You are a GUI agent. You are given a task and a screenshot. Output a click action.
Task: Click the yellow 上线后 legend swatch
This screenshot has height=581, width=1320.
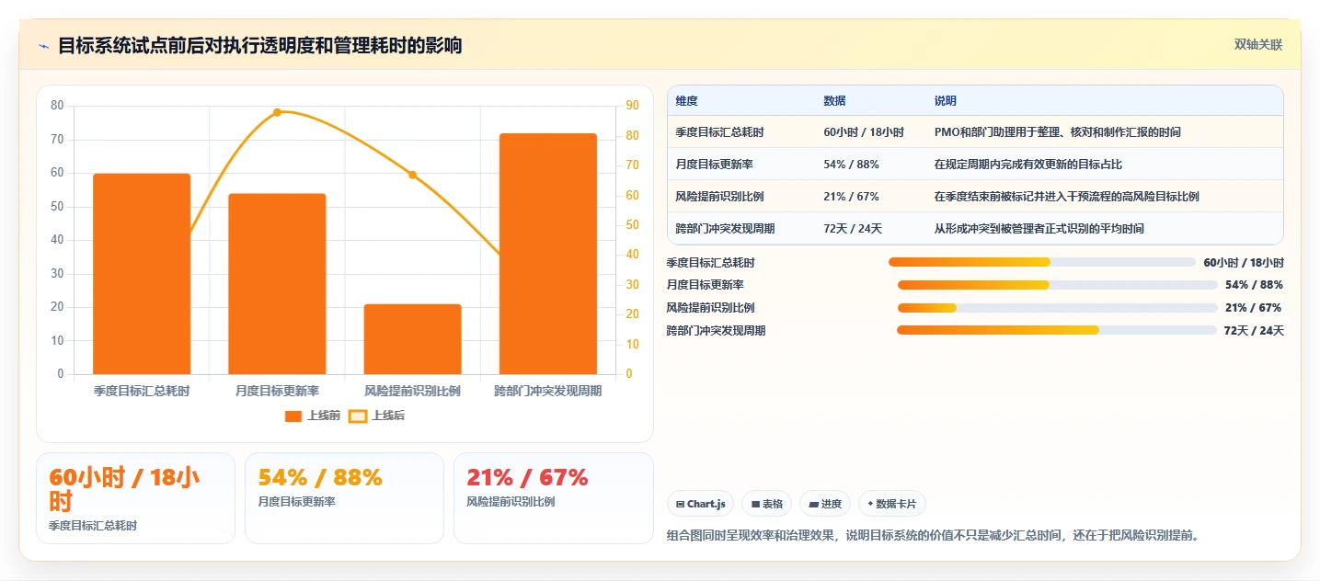358,416
